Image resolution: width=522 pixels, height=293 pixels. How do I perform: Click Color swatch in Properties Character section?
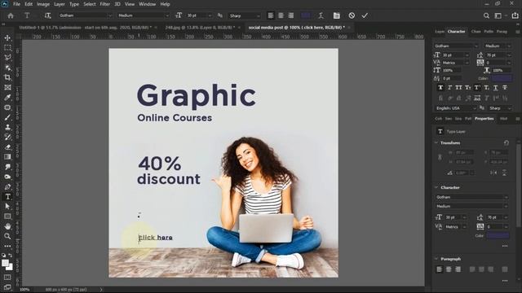click(x=498, y=235)
